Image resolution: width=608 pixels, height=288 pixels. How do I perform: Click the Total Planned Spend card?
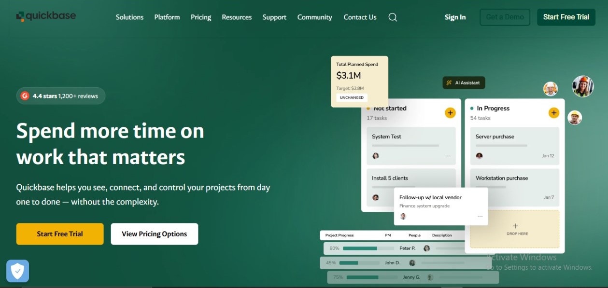click(x=359, y=82)
